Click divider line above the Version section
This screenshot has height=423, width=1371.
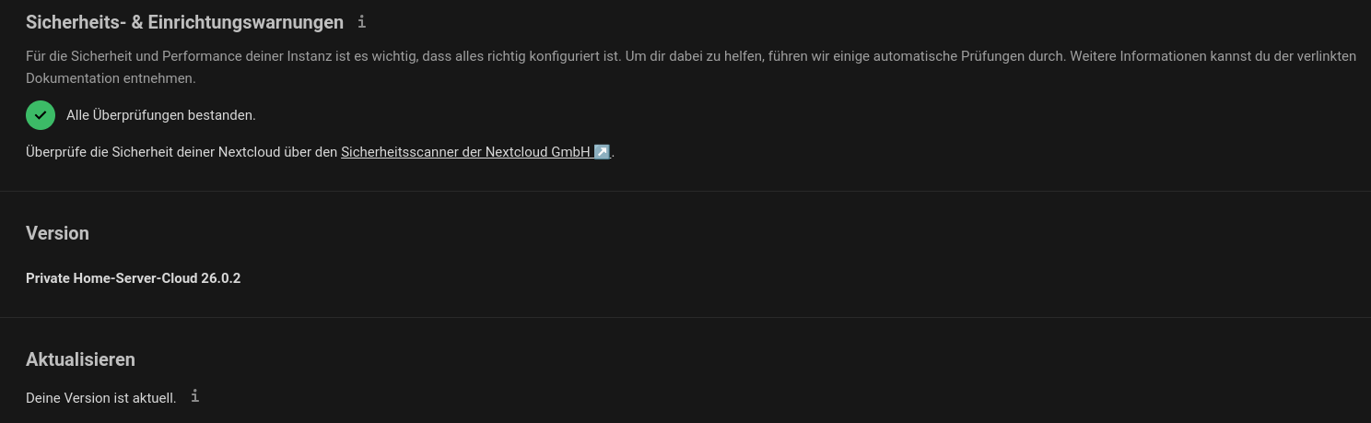click(685, 191)
